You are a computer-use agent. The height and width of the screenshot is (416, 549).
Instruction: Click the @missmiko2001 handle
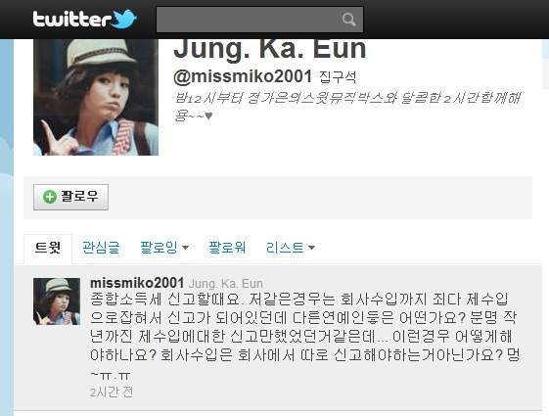[243, 76]
